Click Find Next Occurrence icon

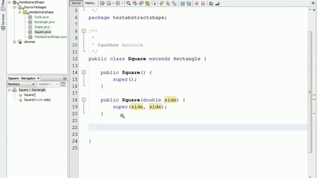pyautogui.click(x=141, y=3)
